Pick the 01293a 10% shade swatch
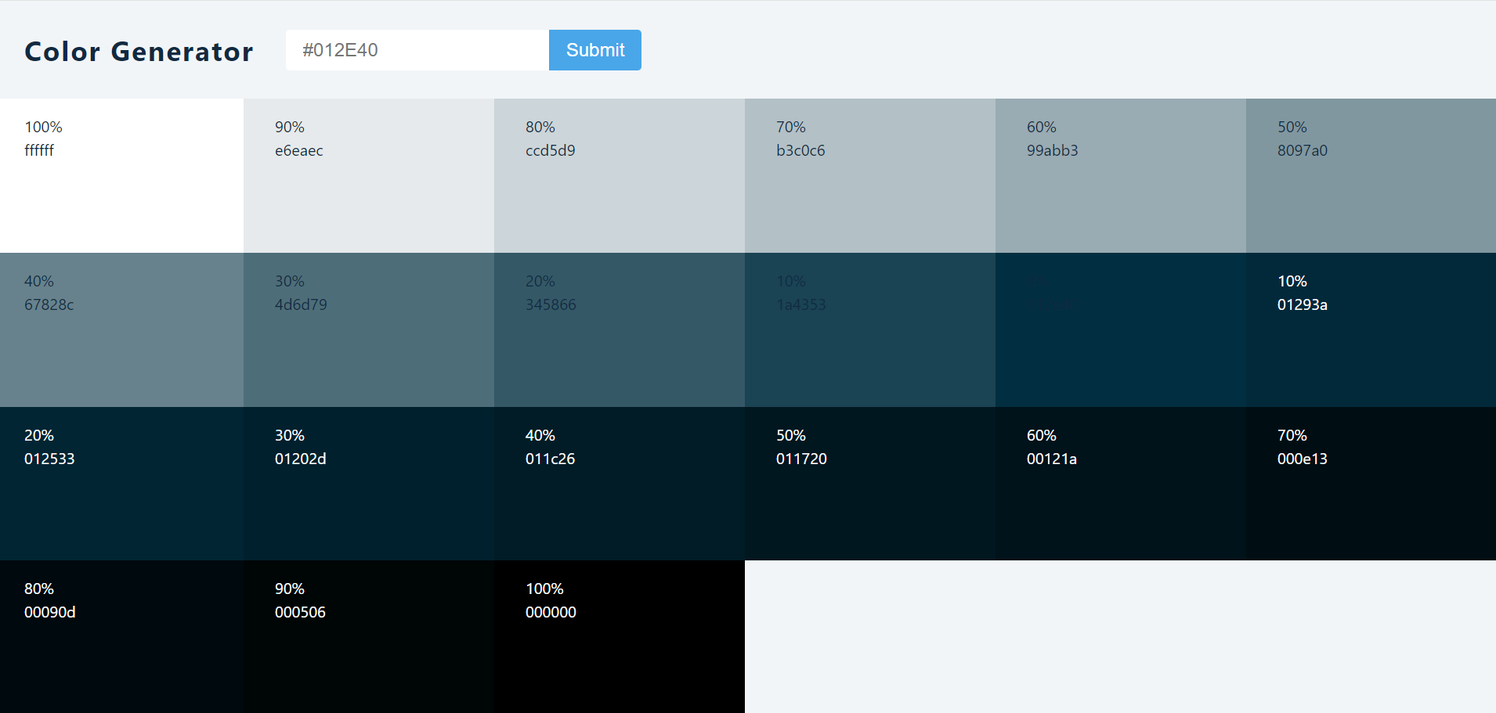The image size is (1496, 713). tap(1371, 329)
